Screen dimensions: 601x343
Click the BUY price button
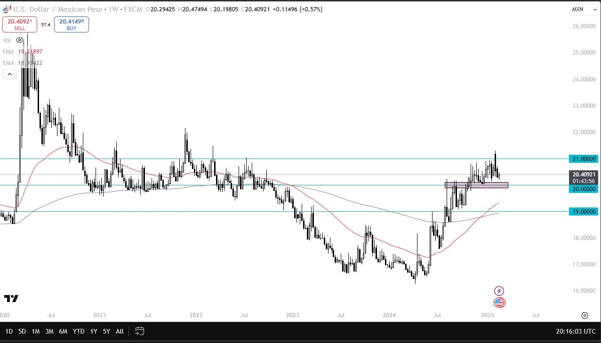click(x=72, y=24)
